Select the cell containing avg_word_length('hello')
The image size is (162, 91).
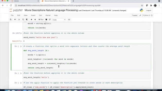pos(87,75)
